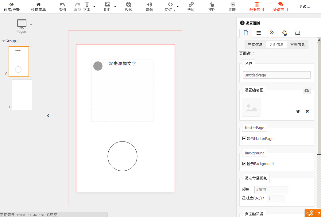
Task: Preview thumbnail using the eye icon
Action: point(298,111)
